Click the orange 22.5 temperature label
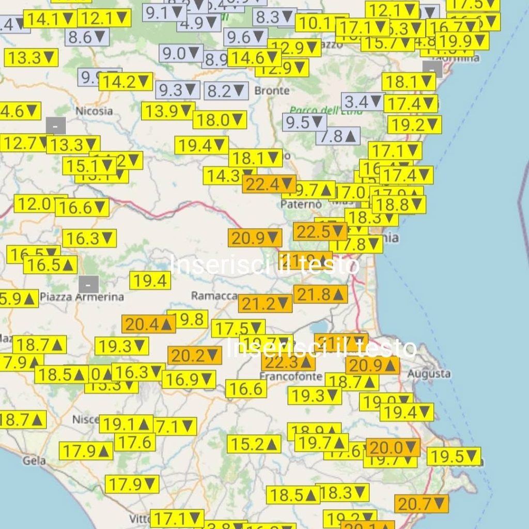This screenshot has width=529, height=529. (320, 231)
